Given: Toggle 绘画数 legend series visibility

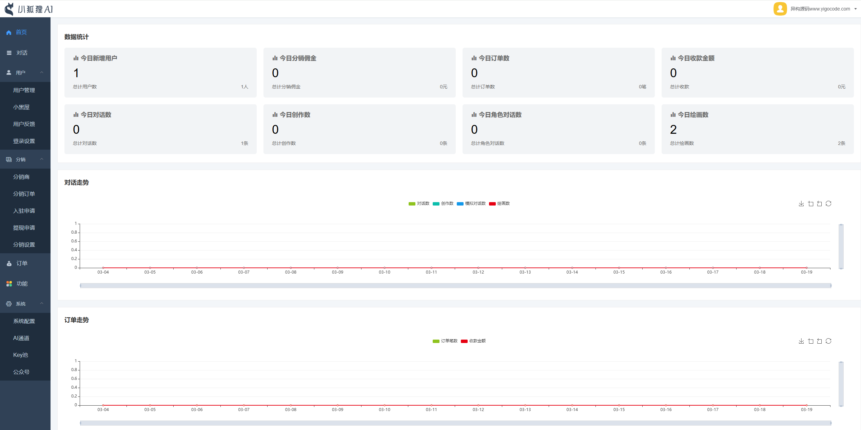Looking at the screenshot, I should tap(500, 203).
